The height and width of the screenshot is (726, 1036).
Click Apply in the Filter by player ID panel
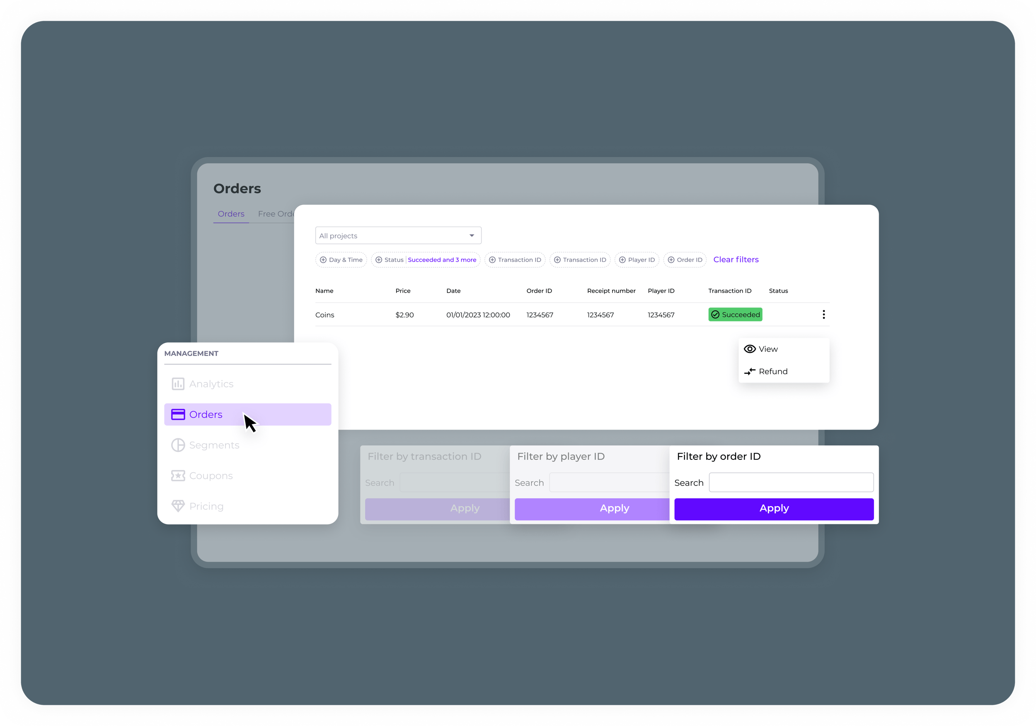[x=592, y=509]
